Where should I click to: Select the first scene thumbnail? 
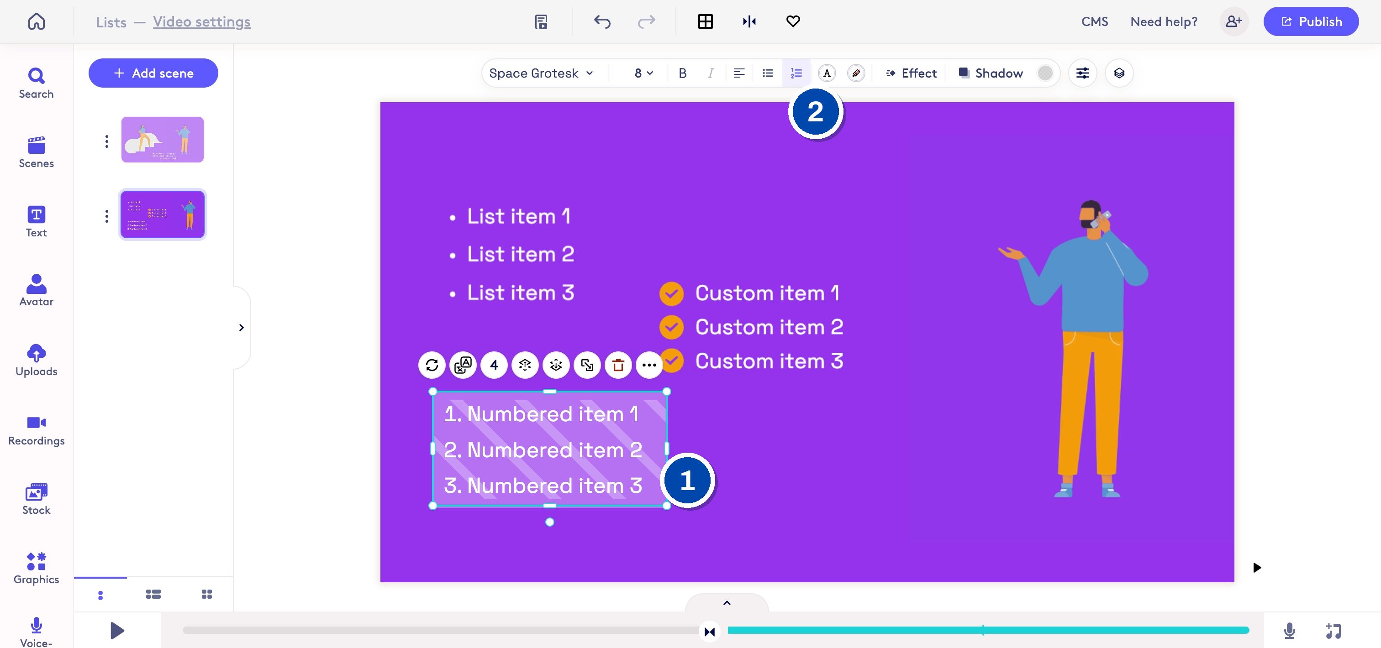tap(163, 139)
